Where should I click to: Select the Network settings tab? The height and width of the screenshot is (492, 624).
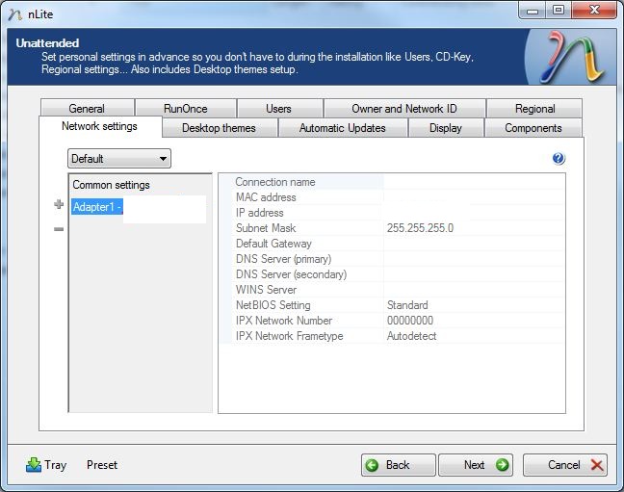[99, 126]
